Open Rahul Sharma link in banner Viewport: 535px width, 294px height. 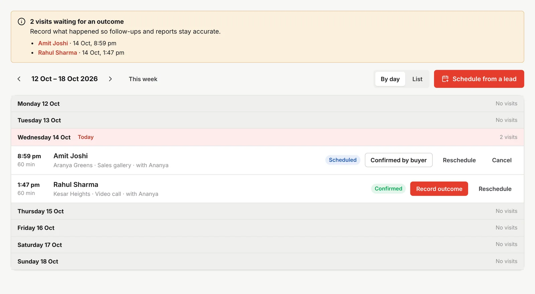pyautogui.click(x=58, y=53)
